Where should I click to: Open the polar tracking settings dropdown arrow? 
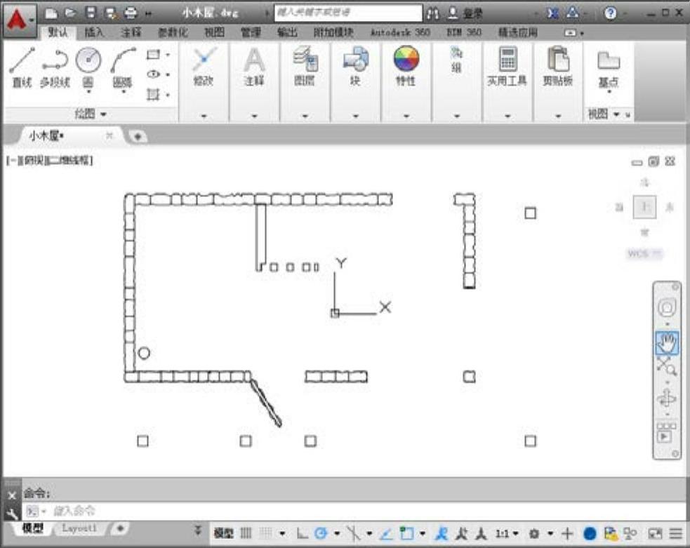tap(337, 534)
